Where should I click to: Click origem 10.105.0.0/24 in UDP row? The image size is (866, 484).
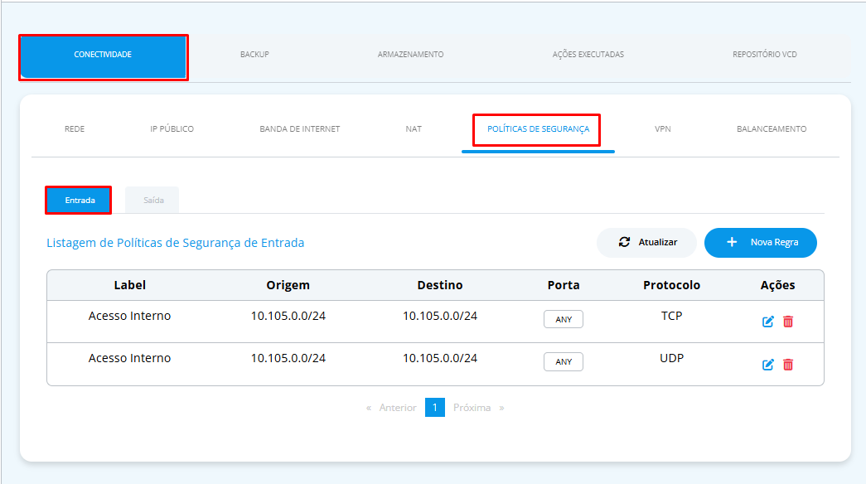coord(288,358)
